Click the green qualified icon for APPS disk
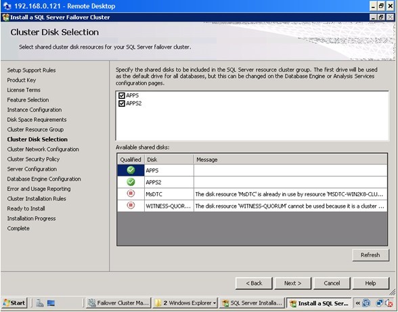Viewport: 398px width, 312px height. point(131,170)
